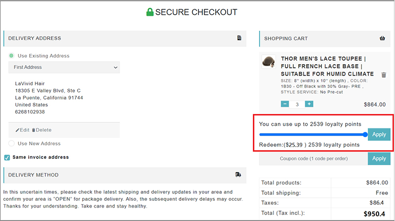This screenshot has height=221, width=395.
Task: Open the First Address dropdown
Action: [x=64, y=67]
